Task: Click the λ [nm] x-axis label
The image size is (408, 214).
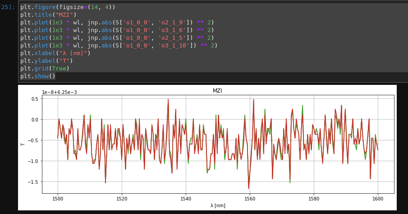Action: coord(218,205)
